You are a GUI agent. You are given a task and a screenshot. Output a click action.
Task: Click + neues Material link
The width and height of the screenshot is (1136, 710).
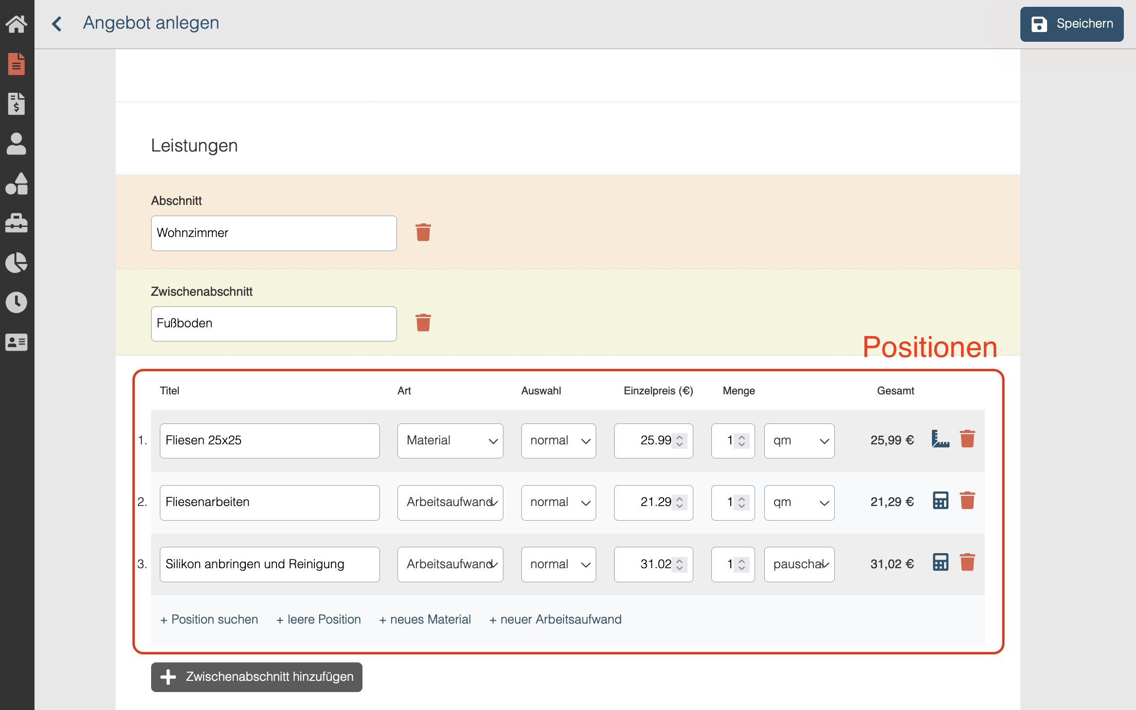point(425,620)
